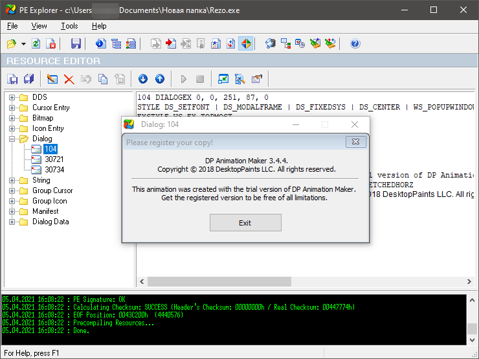
Task: Click the red X Delete Resource icon
Action: [x=69, y=79]
